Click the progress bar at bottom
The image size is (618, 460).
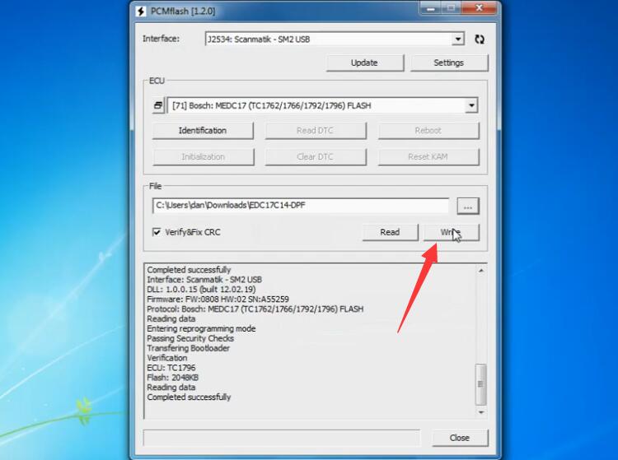282,438
